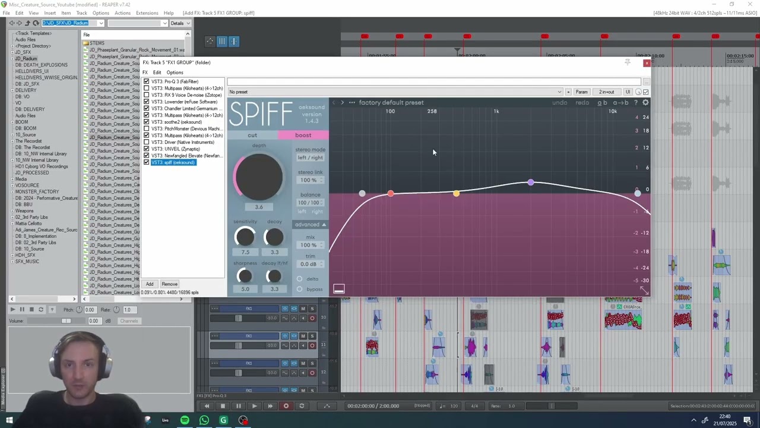The height and width of the screenshot is (428, 760).
Task: Open the Track menu
Action: click(81, 13)
